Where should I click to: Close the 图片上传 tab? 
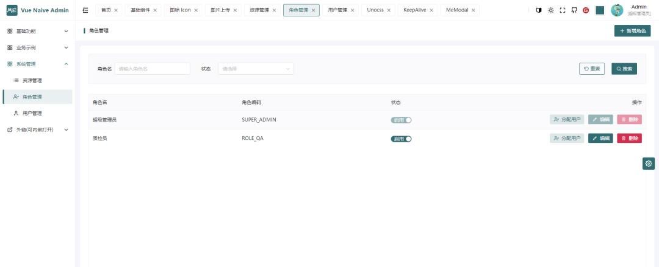click(x=235, y=10)
